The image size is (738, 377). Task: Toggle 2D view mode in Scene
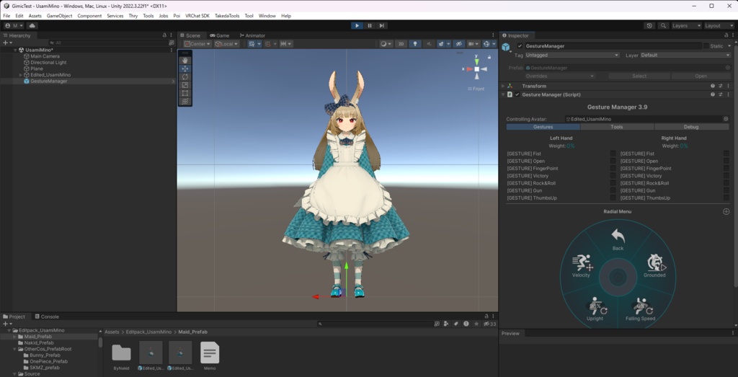401,44
